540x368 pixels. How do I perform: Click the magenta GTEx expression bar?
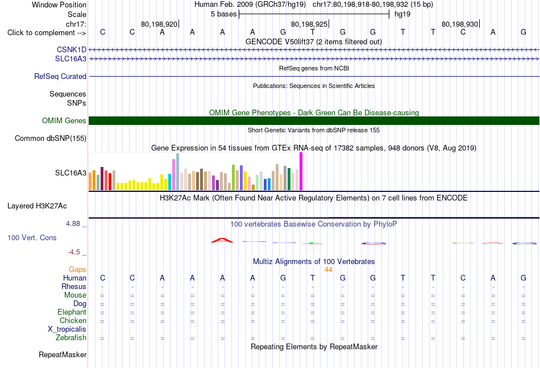301,172
